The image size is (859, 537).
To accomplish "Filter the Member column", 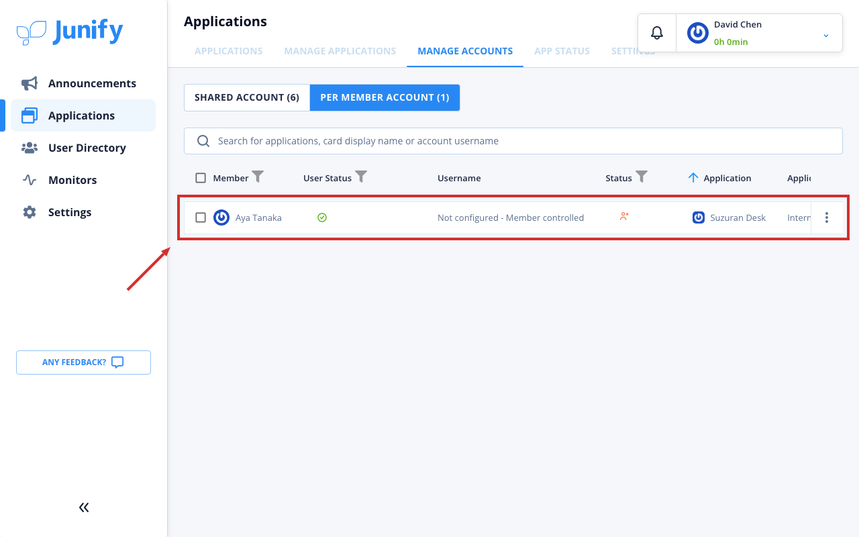I will (258, 177).
